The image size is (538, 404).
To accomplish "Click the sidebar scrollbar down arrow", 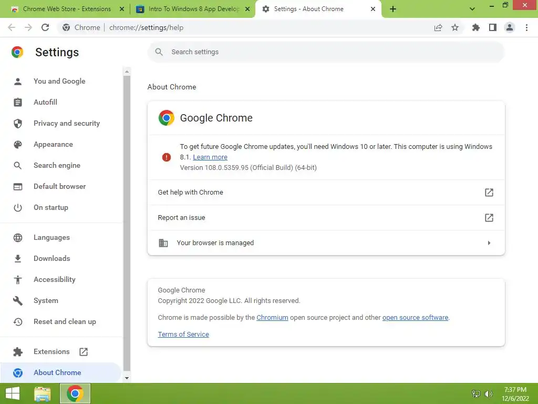I will coord(127,378).
